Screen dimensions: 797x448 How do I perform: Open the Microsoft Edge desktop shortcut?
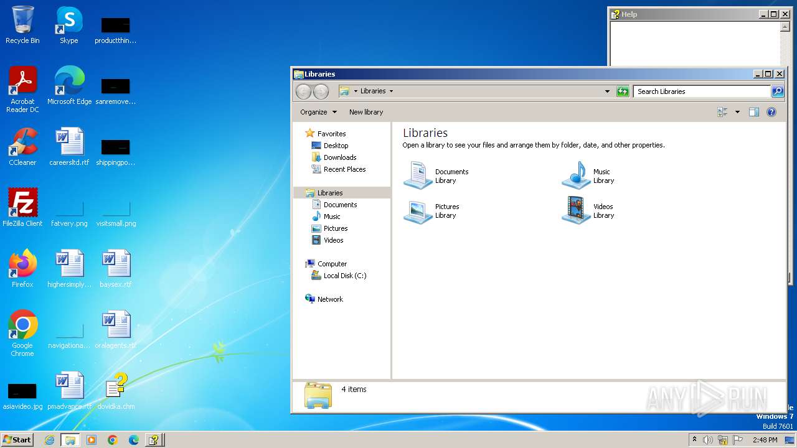[69, 86]
